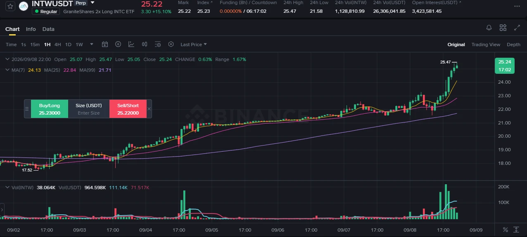Image resolution: width=527 pixels, height=237 pixels.
Task: Click the 17.52 low price marker
Action: (x=27, y=170)
